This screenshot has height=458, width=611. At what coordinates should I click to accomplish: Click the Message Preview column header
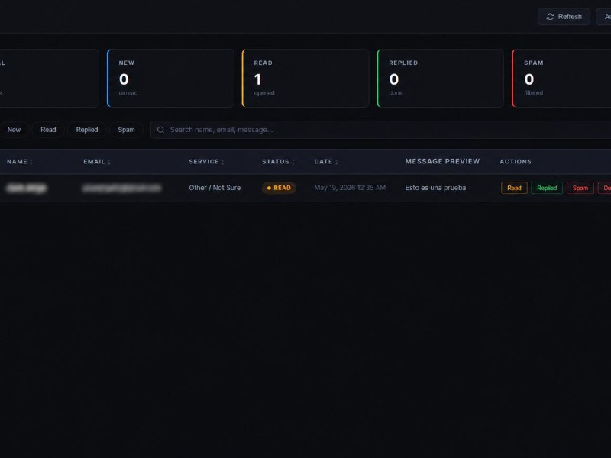coord(442,161)
